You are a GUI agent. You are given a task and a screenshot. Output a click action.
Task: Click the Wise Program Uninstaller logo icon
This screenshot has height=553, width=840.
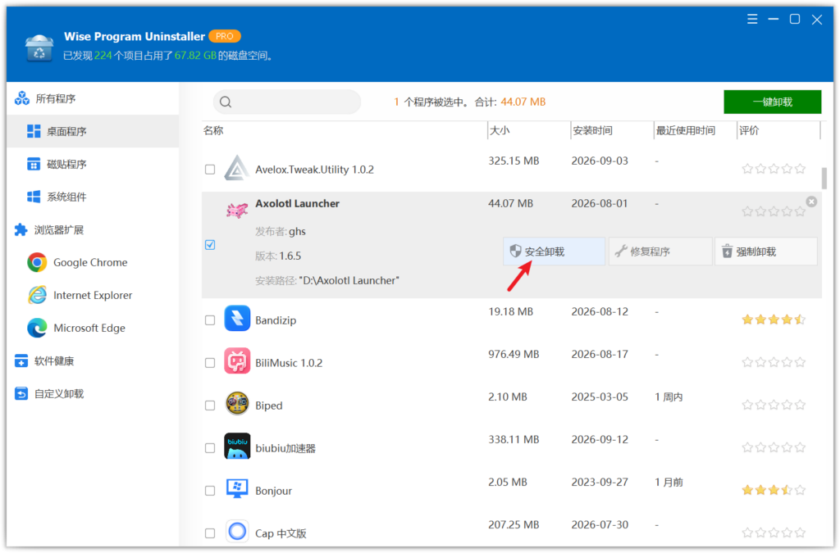39,48
